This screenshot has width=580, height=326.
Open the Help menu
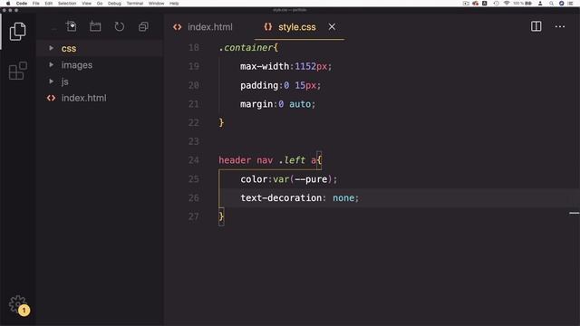[x=174, y=4]
